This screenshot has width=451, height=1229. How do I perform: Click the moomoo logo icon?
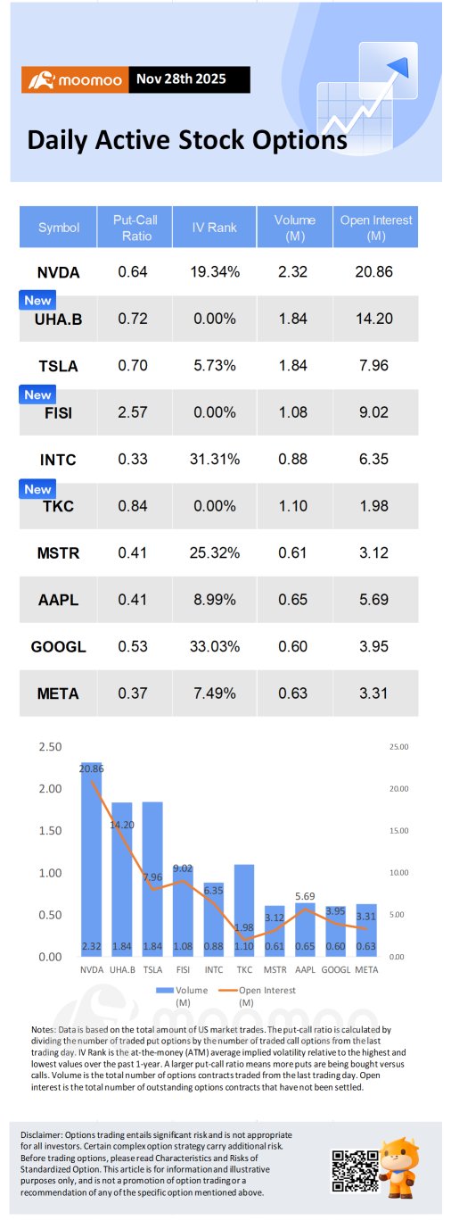[x=40, y=81]
